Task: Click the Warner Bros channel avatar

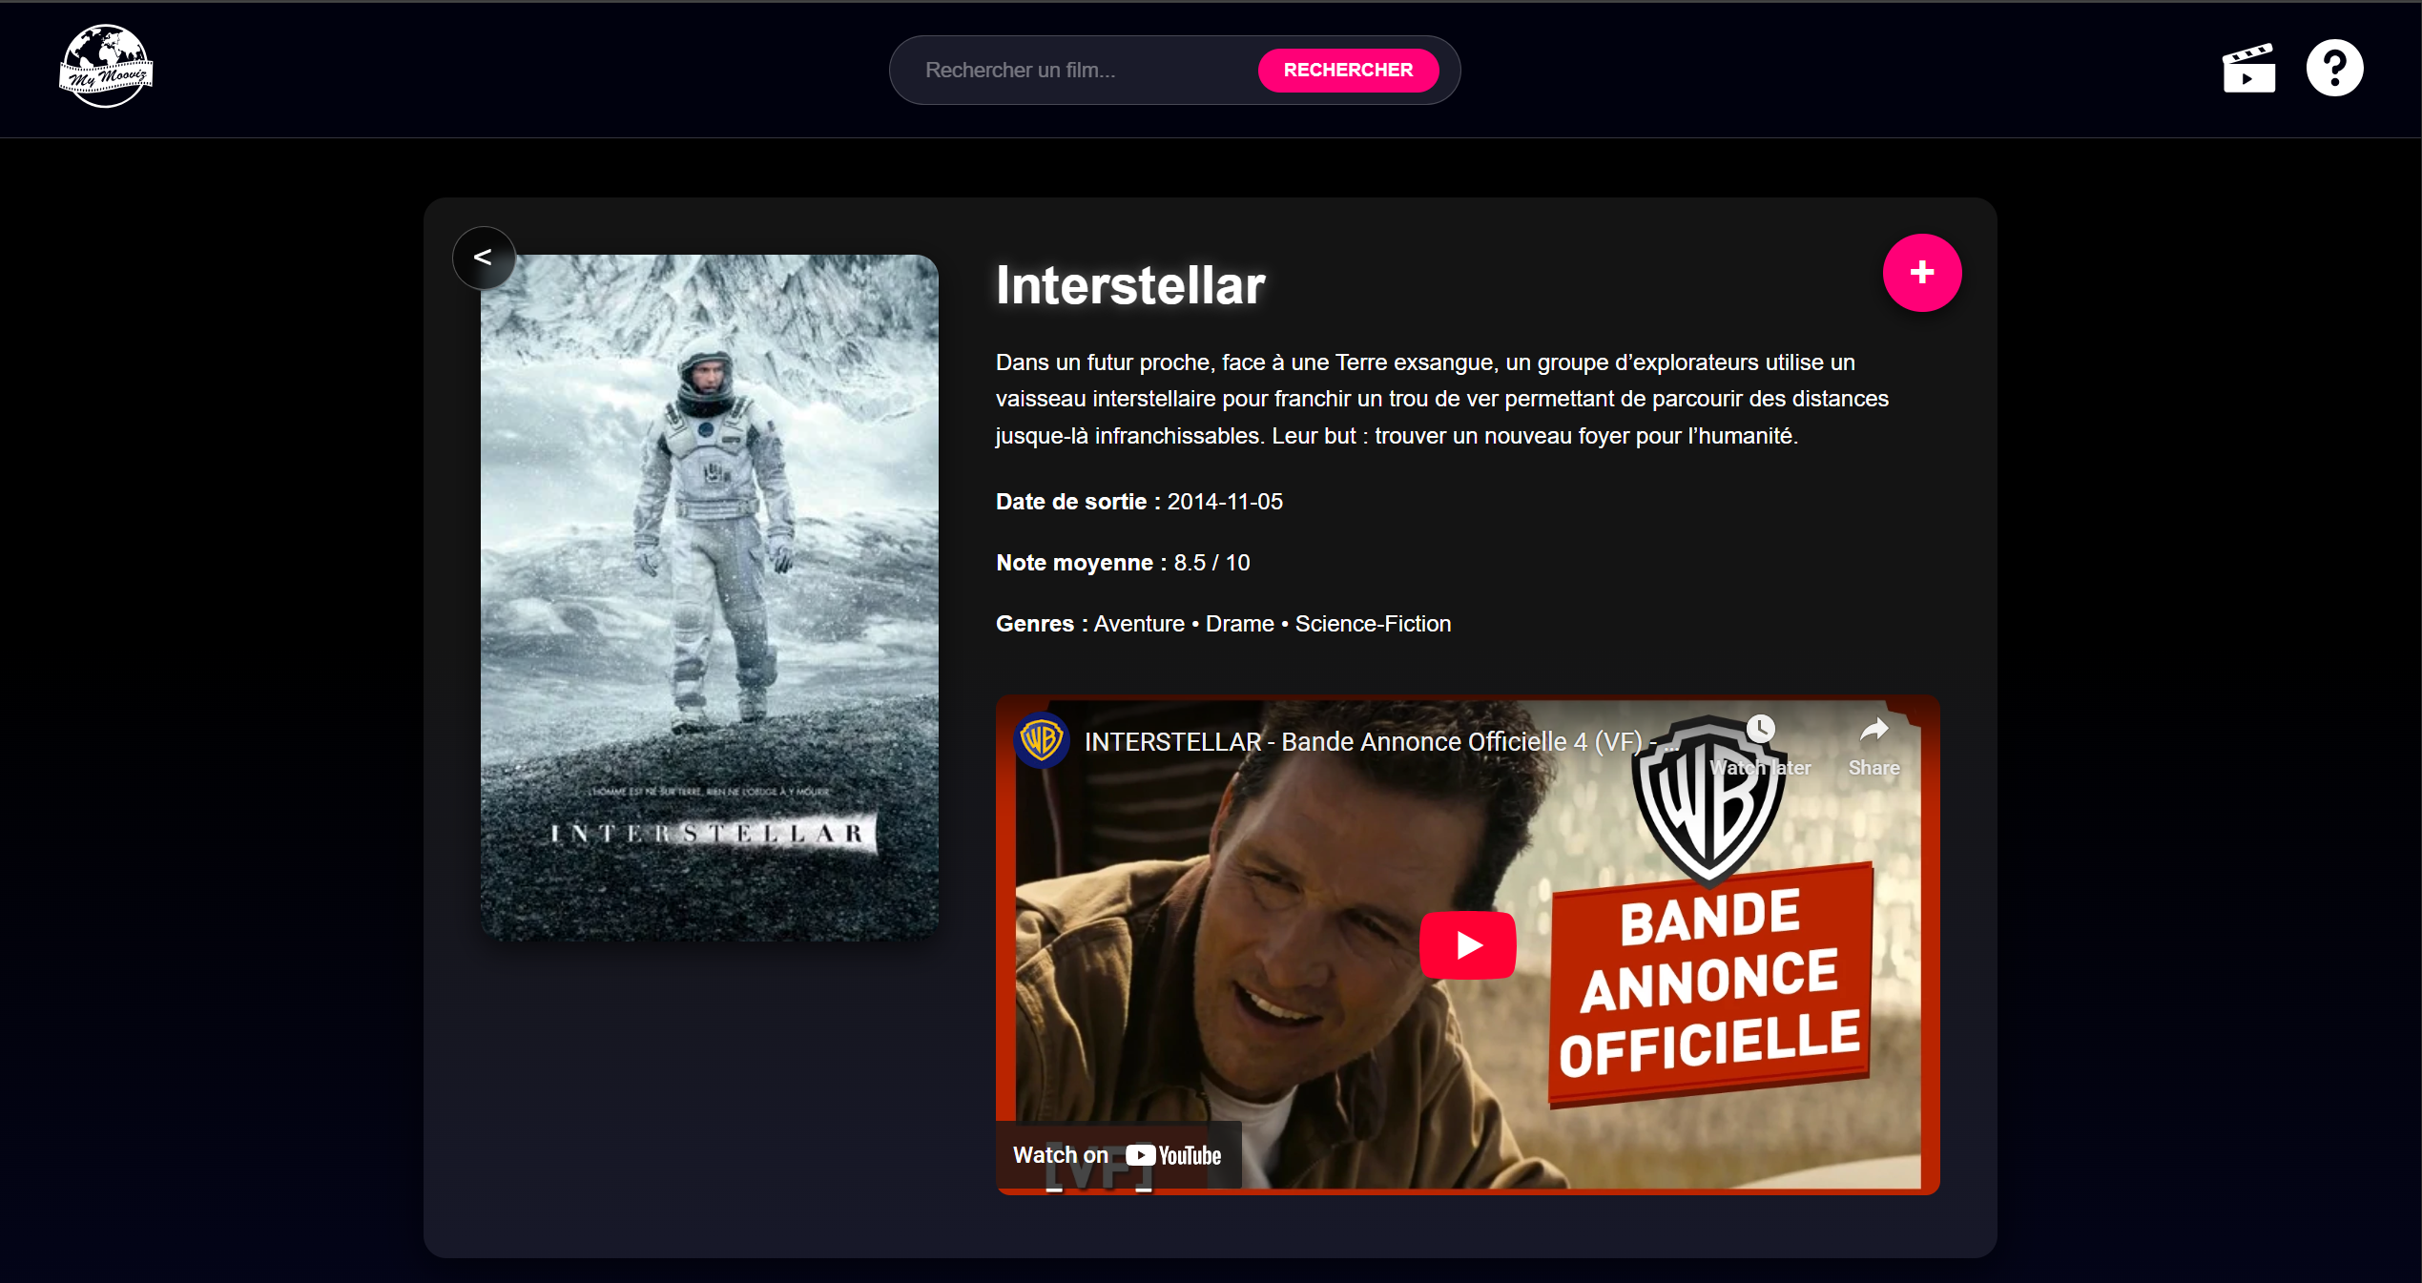Action: pos(1041,740)
